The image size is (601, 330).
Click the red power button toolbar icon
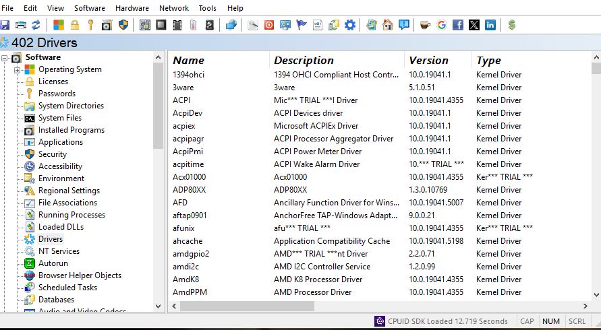[x=269, y=26]
